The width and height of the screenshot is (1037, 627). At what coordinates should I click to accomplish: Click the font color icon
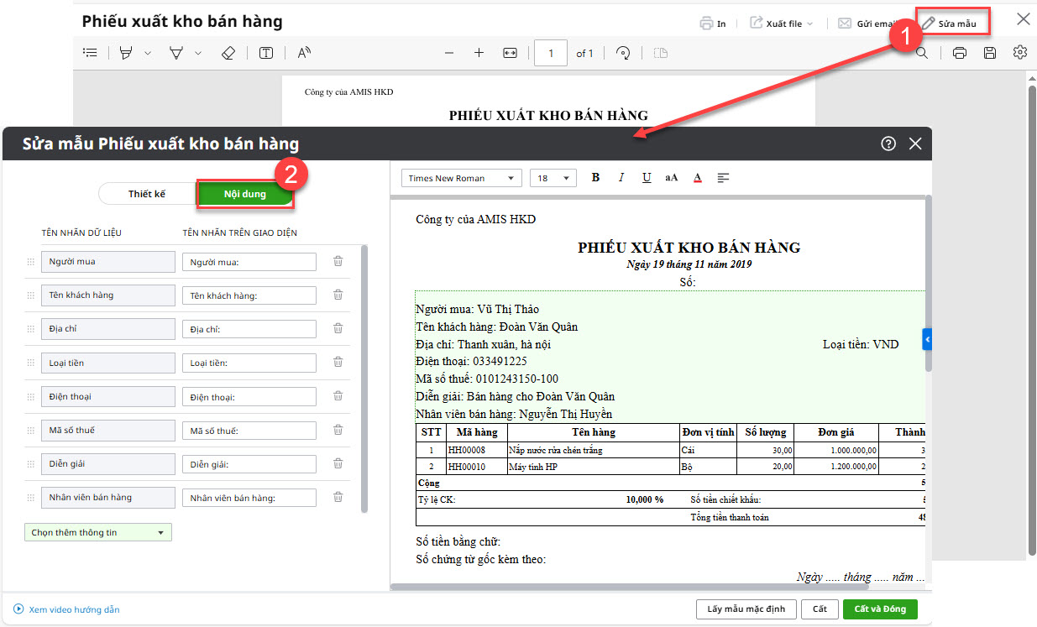click(x=697, y=178)
